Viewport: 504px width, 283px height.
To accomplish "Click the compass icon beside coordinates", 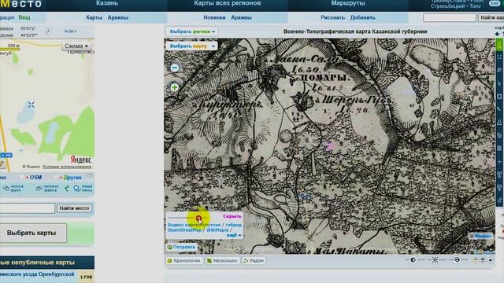I will click(48, 31).
